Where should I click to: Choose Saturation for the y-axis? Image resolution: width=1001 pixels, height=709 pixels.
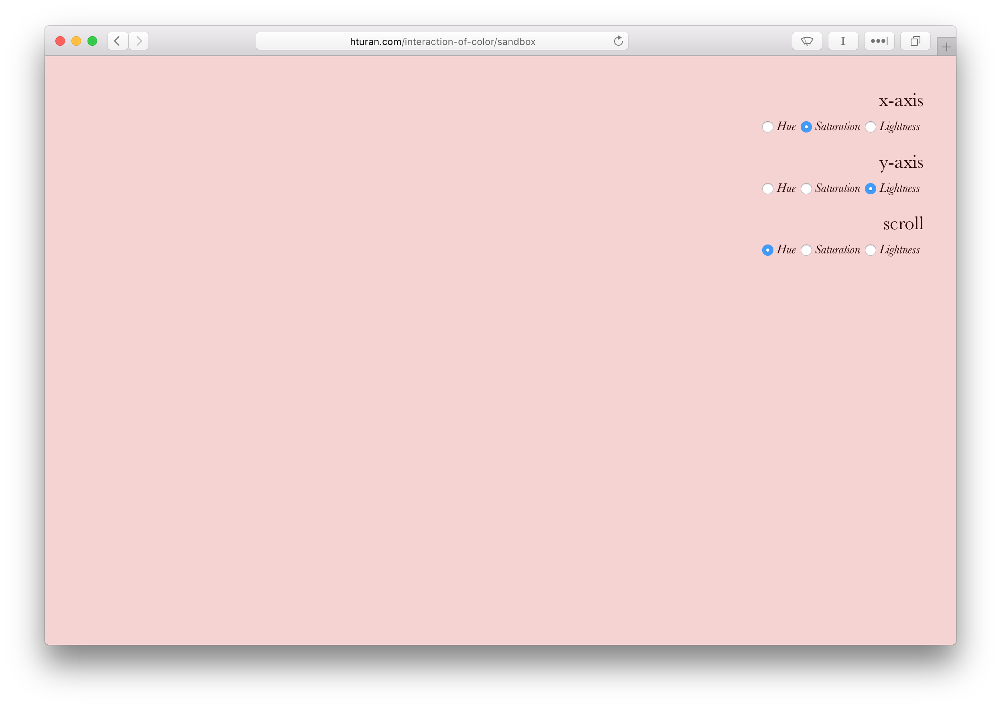pos(806,189)
